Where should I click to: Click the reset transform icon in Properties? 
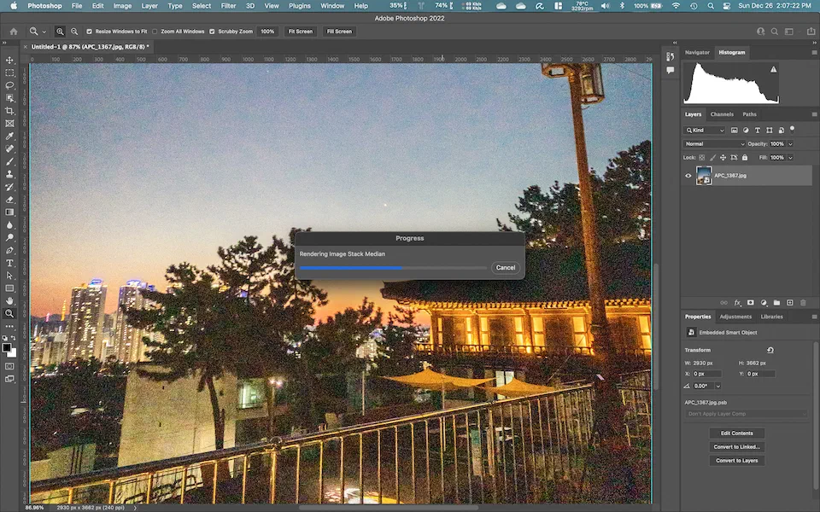(x=770, y=350)
